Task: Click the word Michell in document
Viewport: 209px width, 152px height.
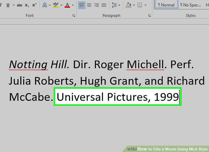Action: pyautogui.click(x=145, y=65)
